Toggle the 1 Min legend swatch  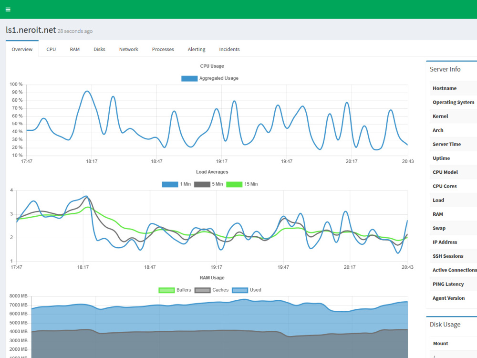170,184
